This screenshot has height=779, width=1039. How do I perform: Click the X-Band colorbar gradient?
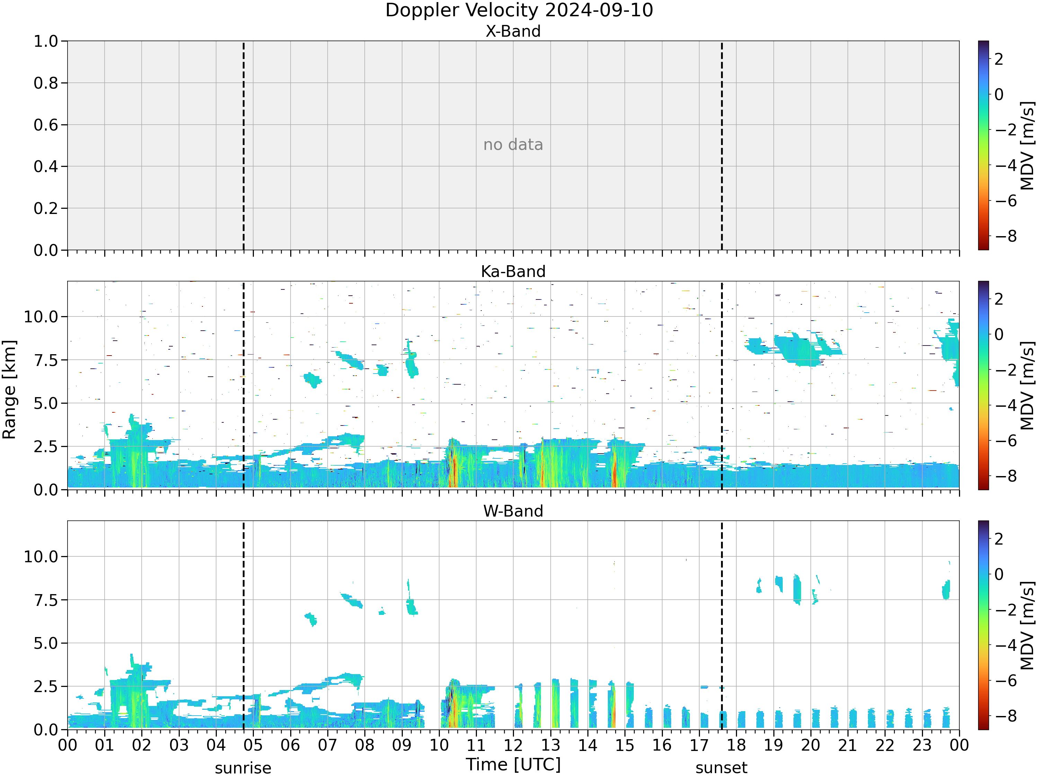click(983, 145)
